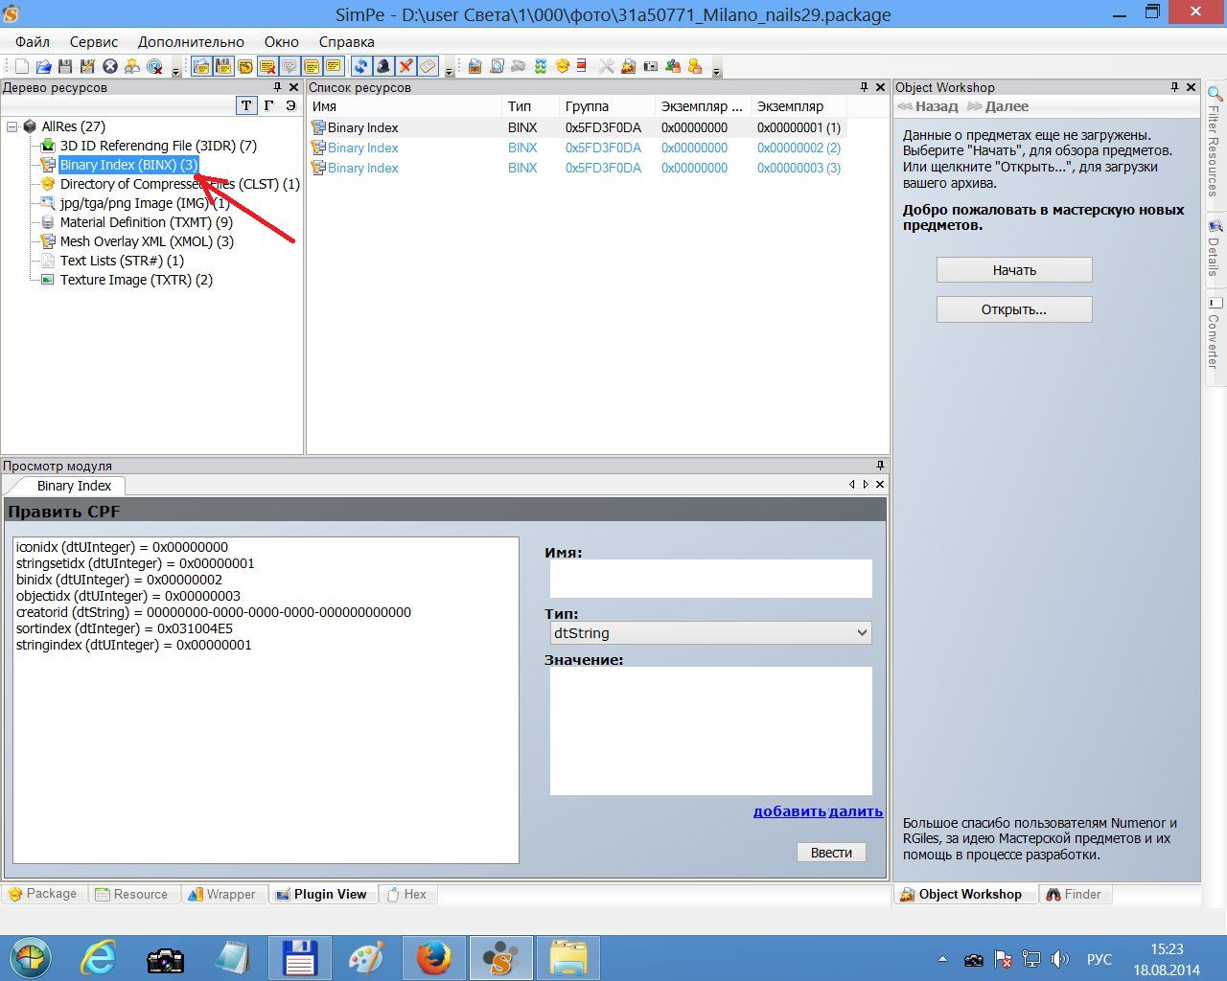This screenshot has height=981, width=1227.
Task: Click the Имя input field
Action: (711, 579)
